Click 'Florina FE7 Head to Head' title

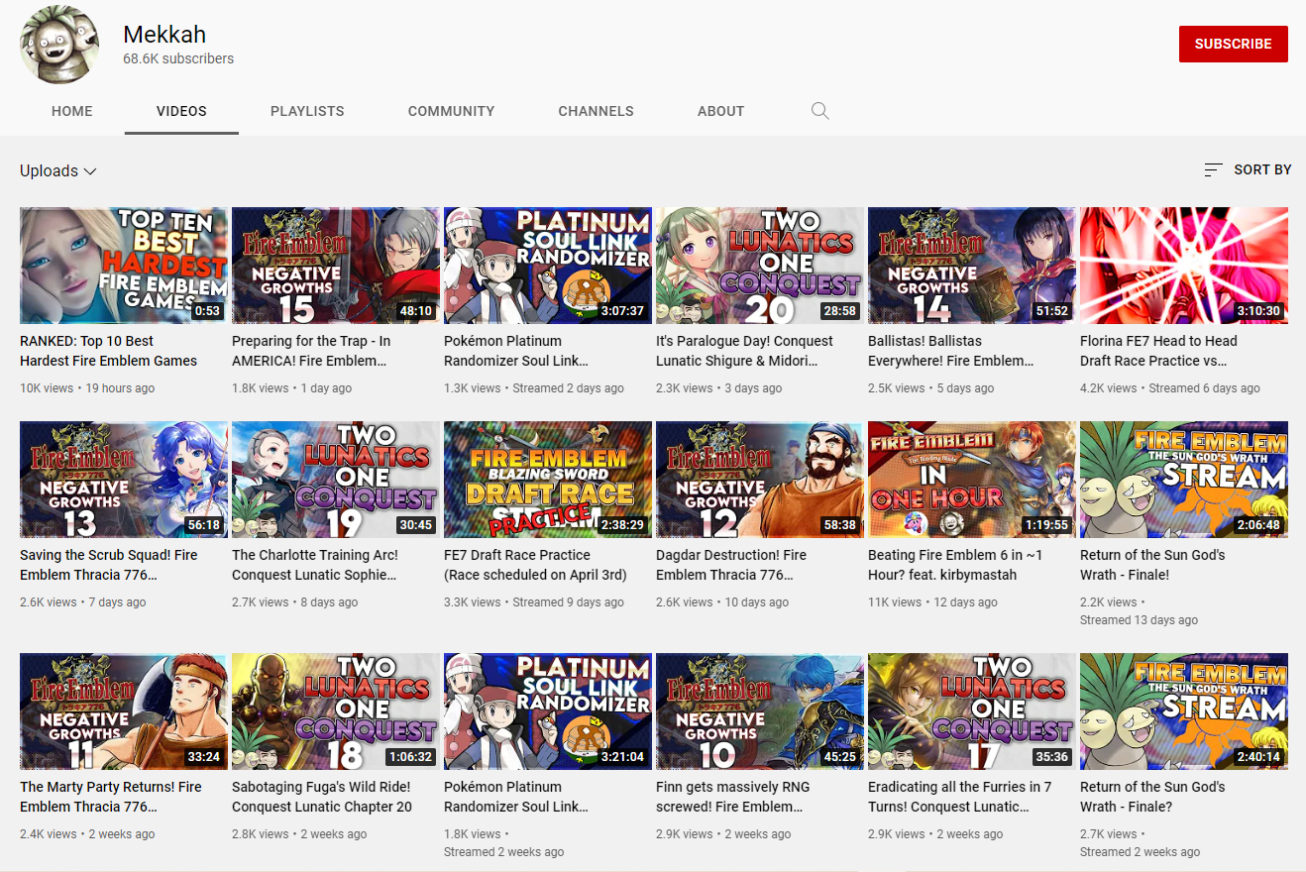click(x=1159, y=351)
